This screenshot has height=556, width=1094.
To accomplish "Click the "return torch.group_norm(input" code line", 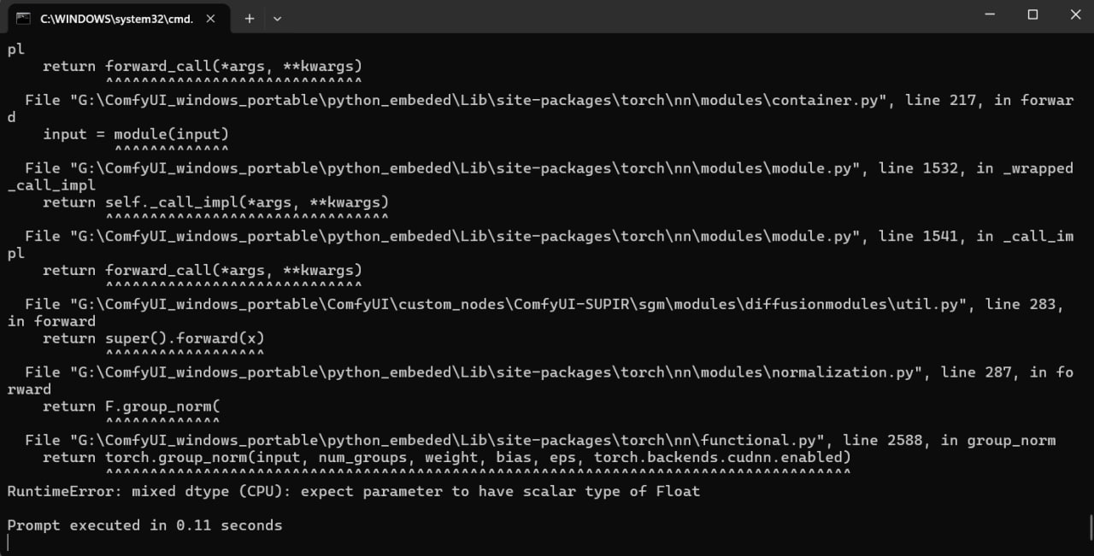I will [x=447, y=458].
